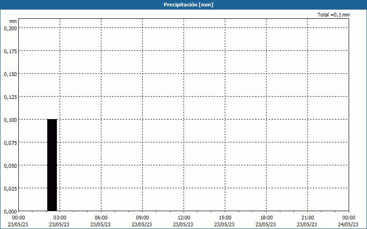Select the 12:00 time axis label
Image resolution: width=367 pixels, height=229 pixels.
(183, 218)
